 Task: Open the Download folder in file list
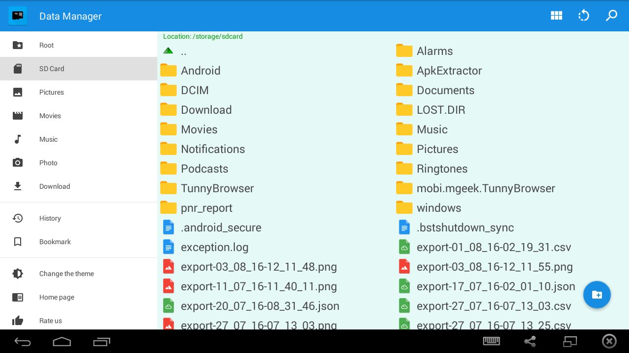click(x=275, y=110)
